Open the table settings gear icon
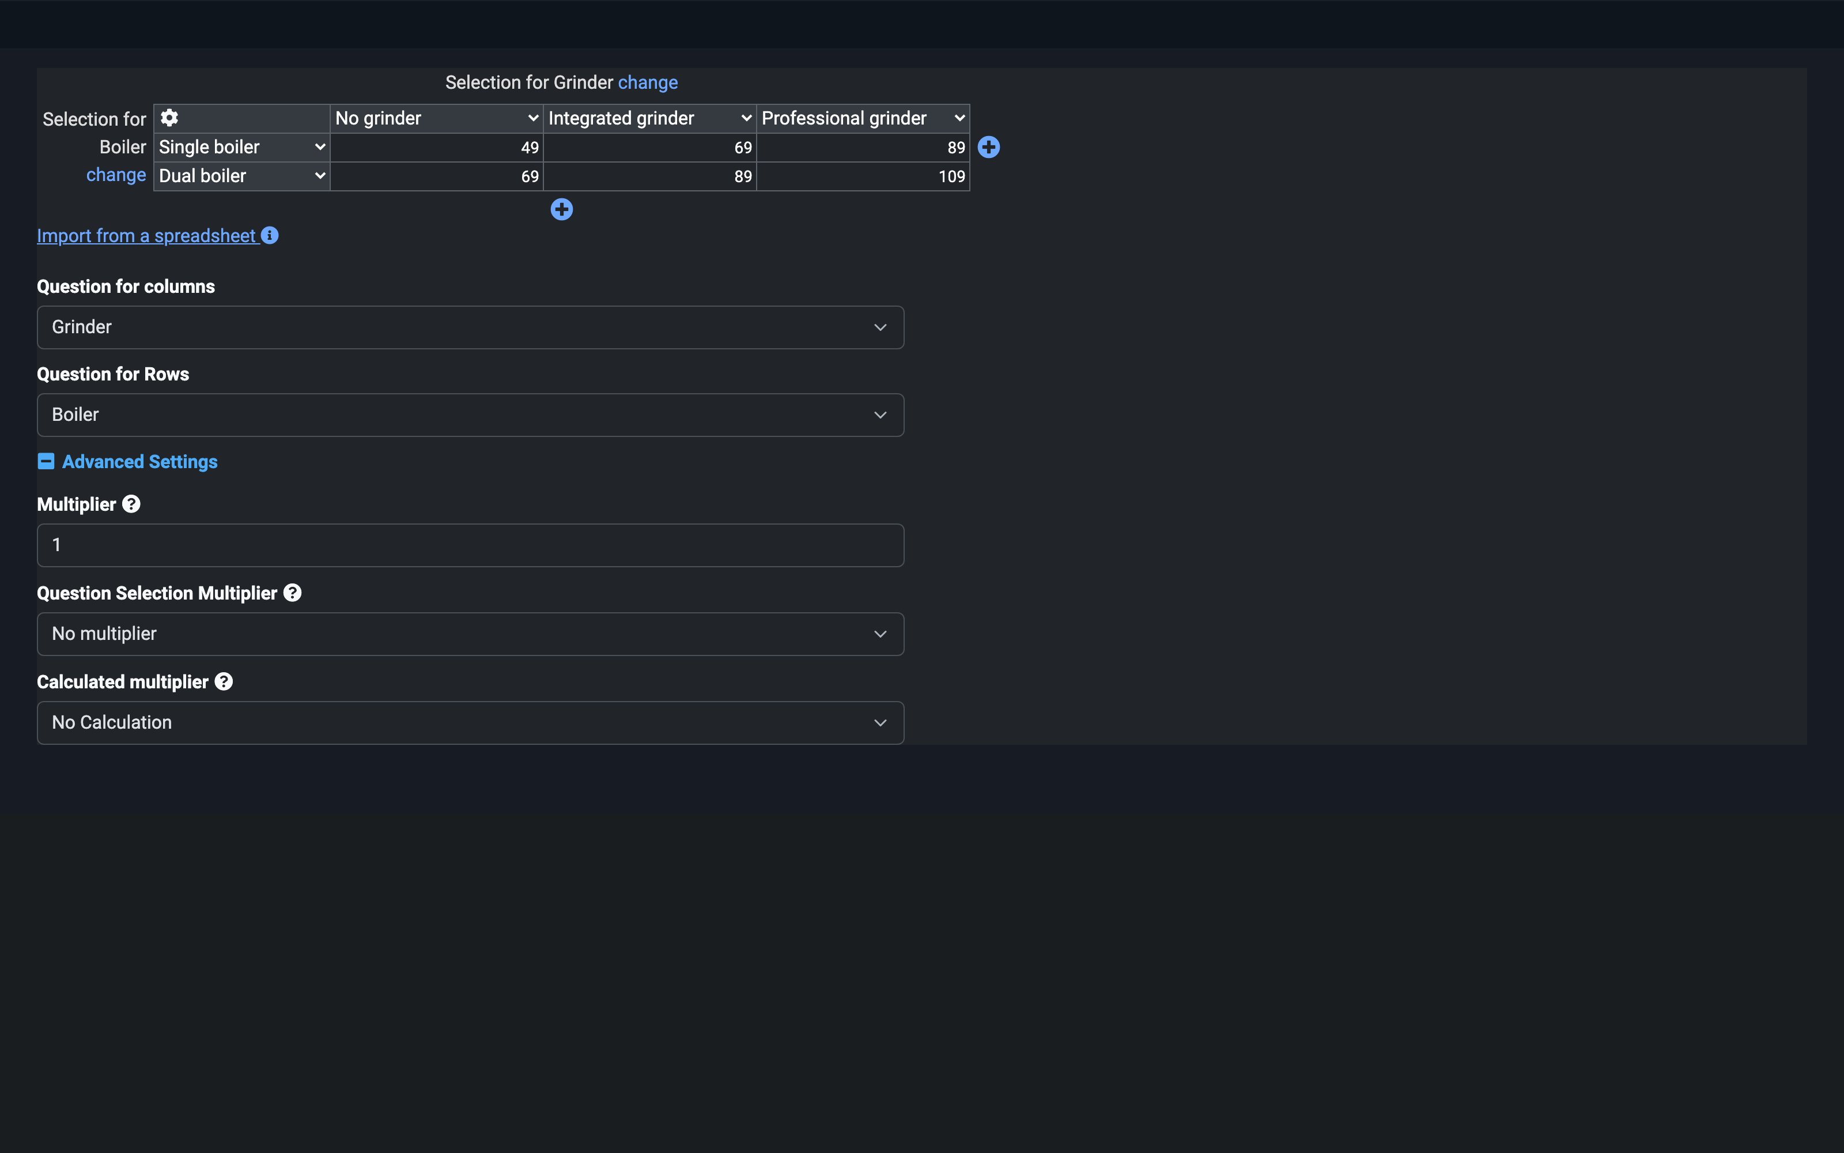The width and height of the screenshot is (1844, 1153). pos(169,118)
